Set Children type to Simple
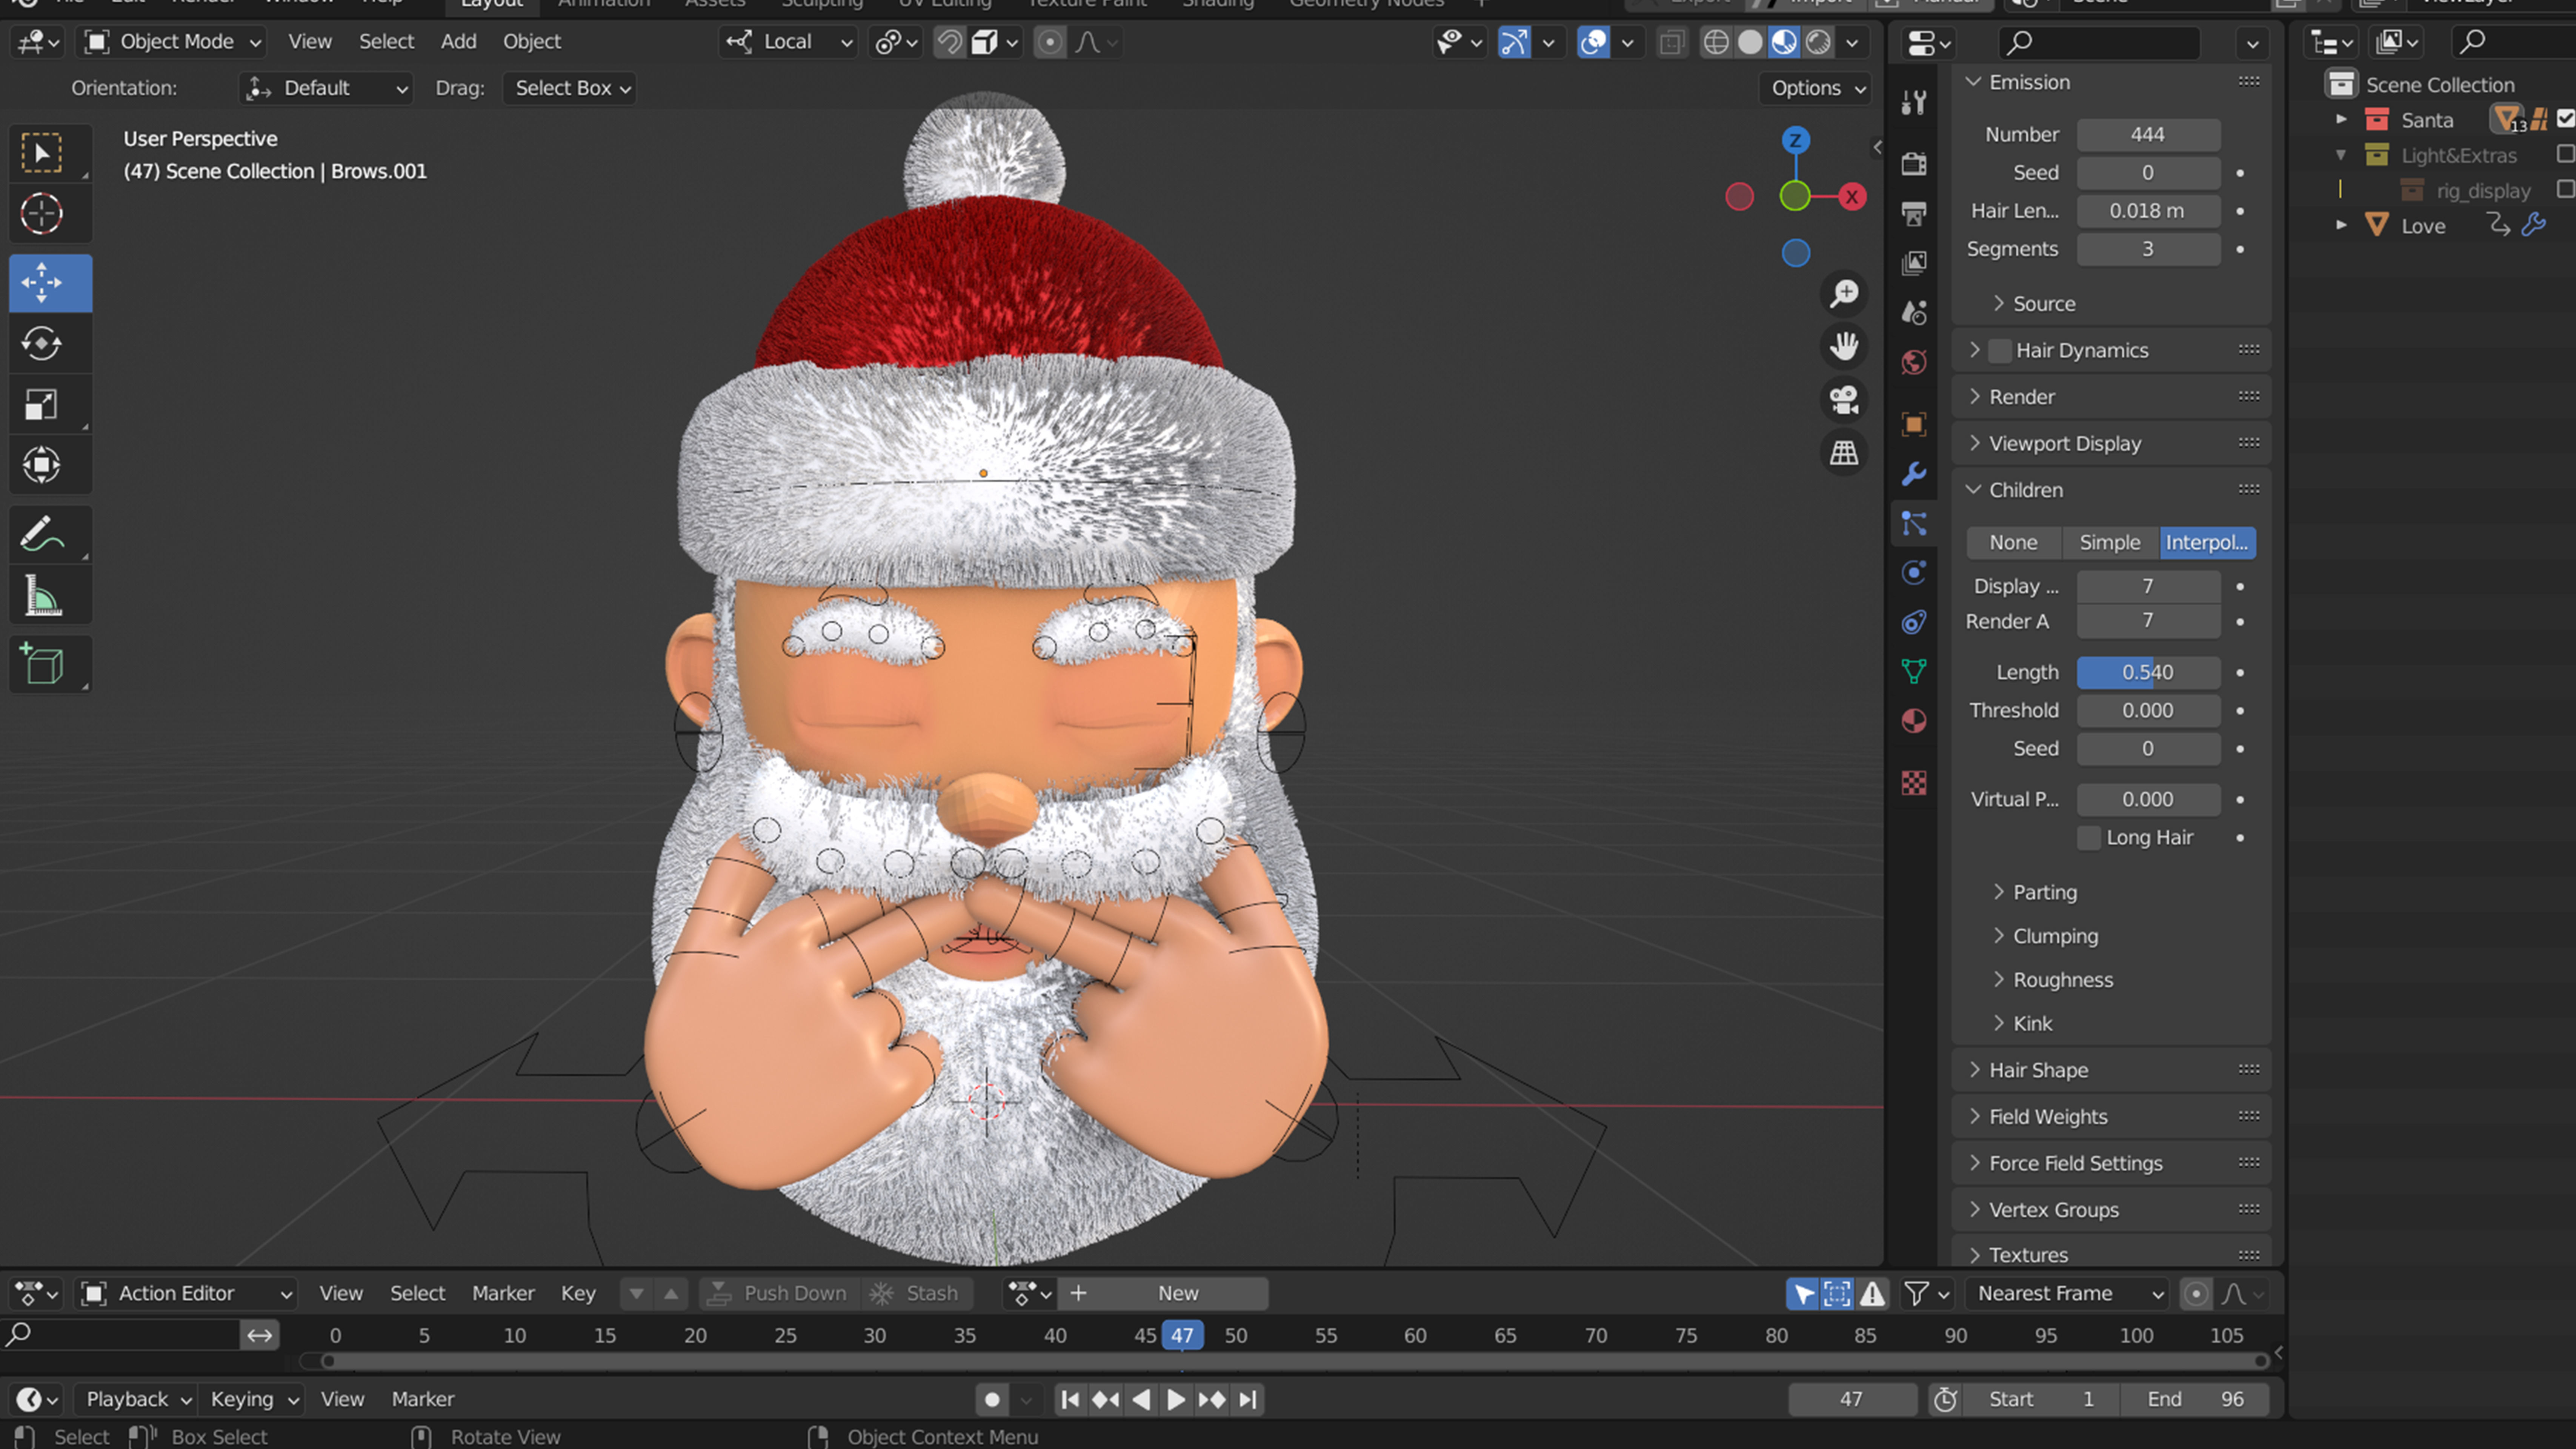2576x1449 pixels. [x=2110, y=543]
